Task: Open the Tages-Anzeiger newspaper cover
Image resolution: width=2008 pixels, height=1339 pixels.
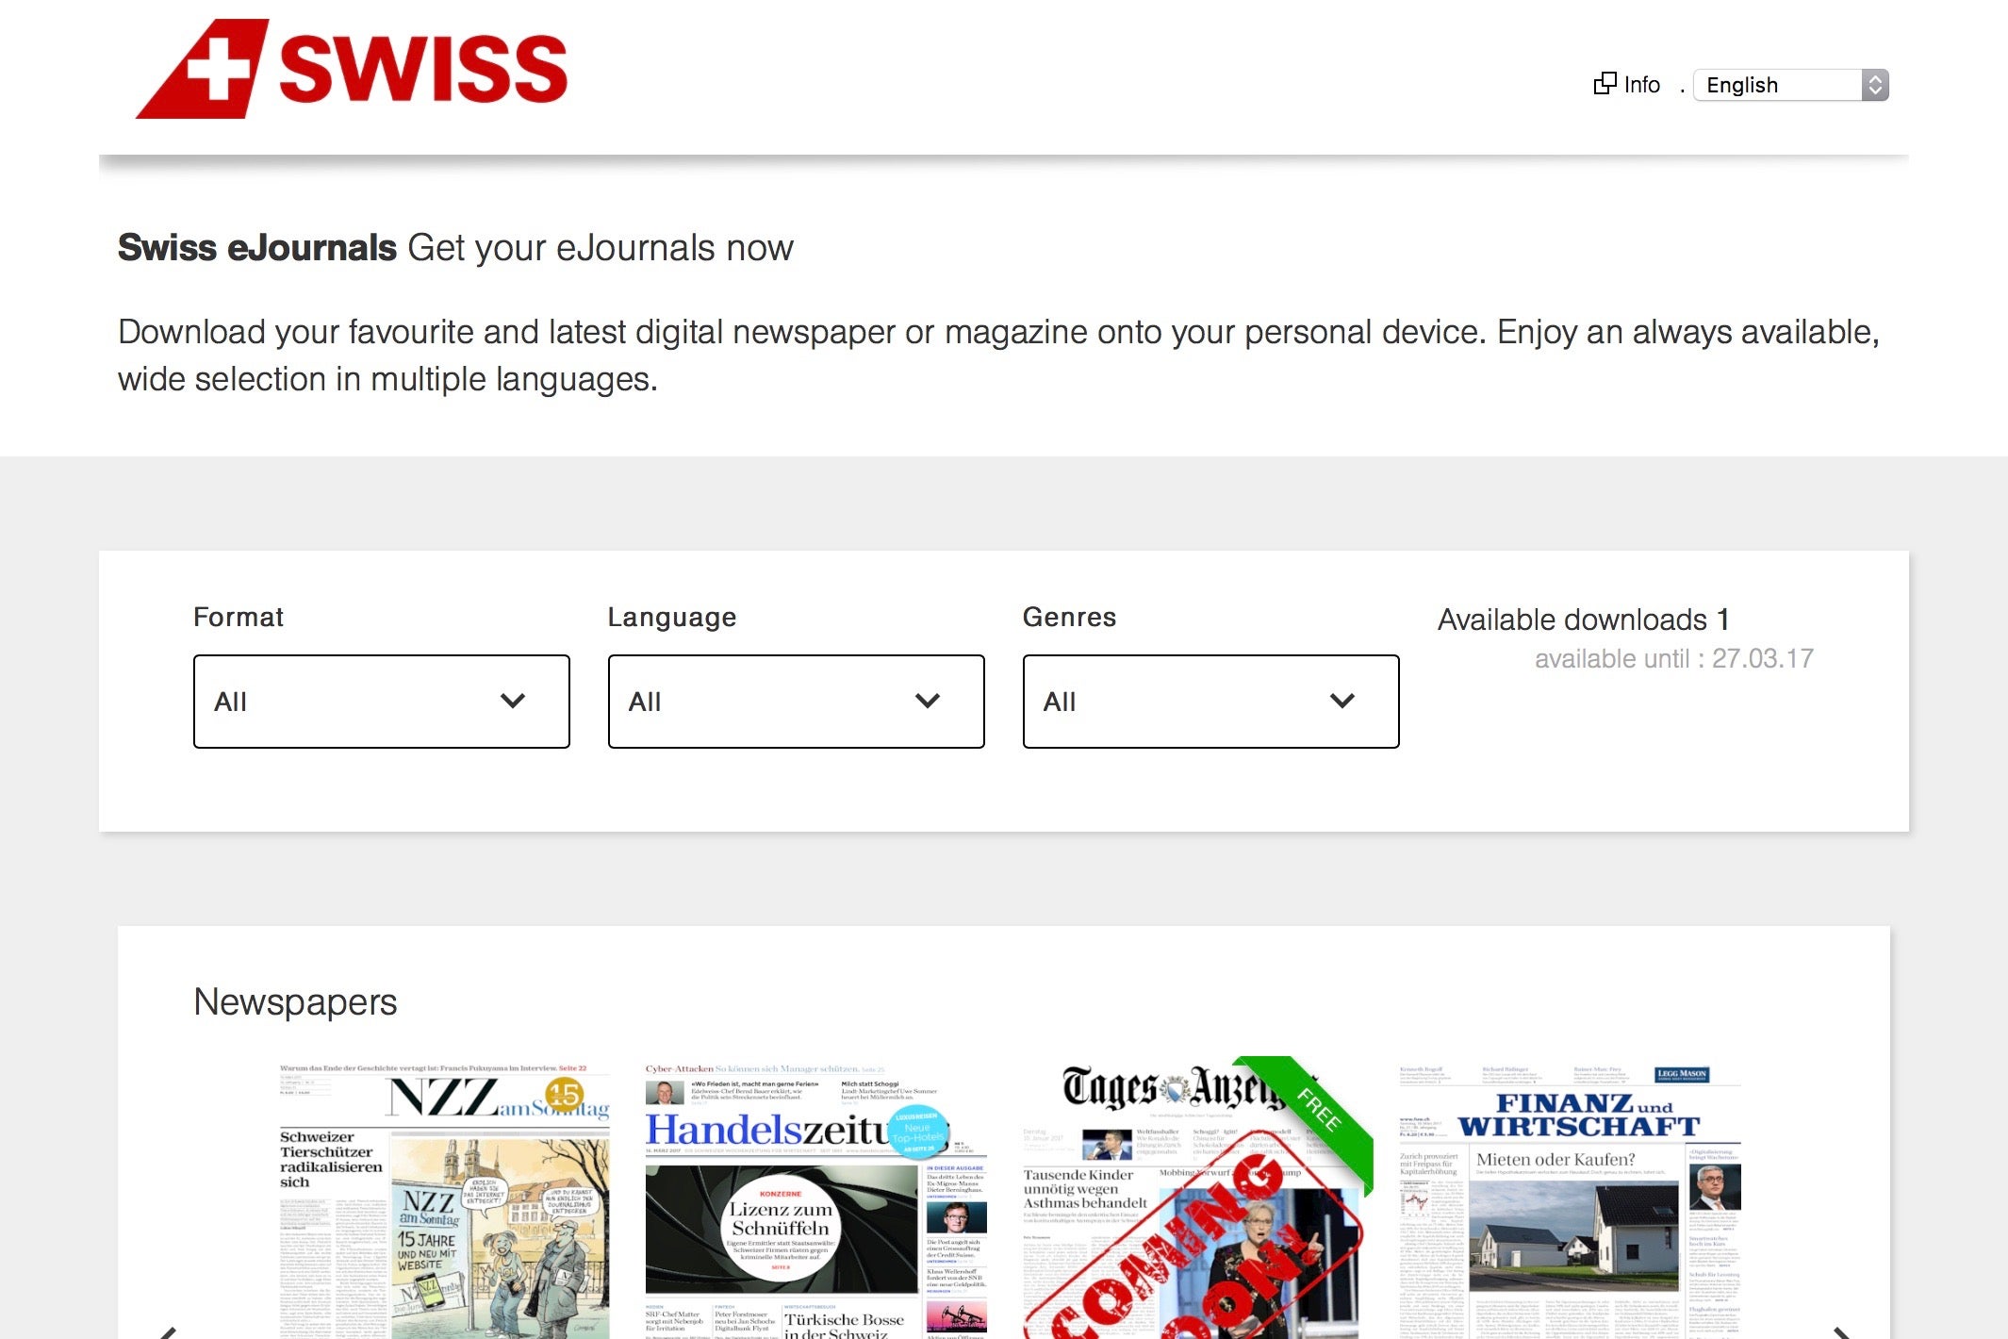Action: pos(1195,1198)
